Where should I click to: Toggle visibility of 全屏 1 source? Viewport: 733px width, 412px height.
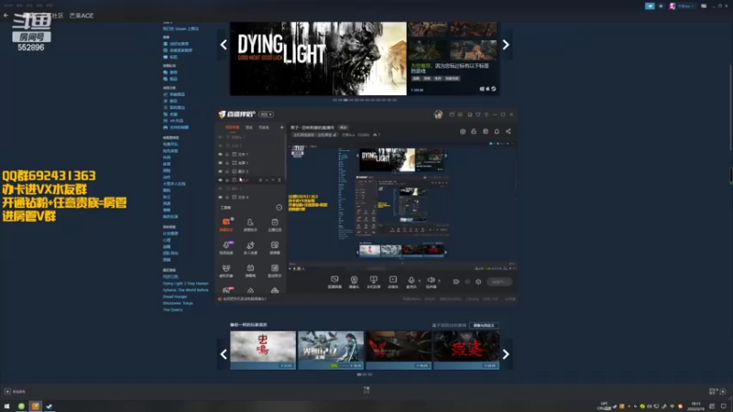pos(220,163)
